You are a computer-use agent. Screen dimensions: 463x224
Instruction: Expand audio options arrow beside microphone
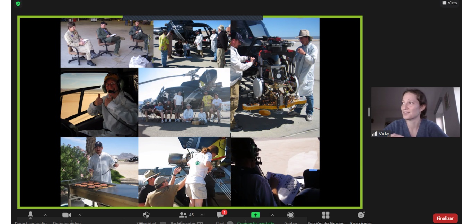click(x=45, y=215)
